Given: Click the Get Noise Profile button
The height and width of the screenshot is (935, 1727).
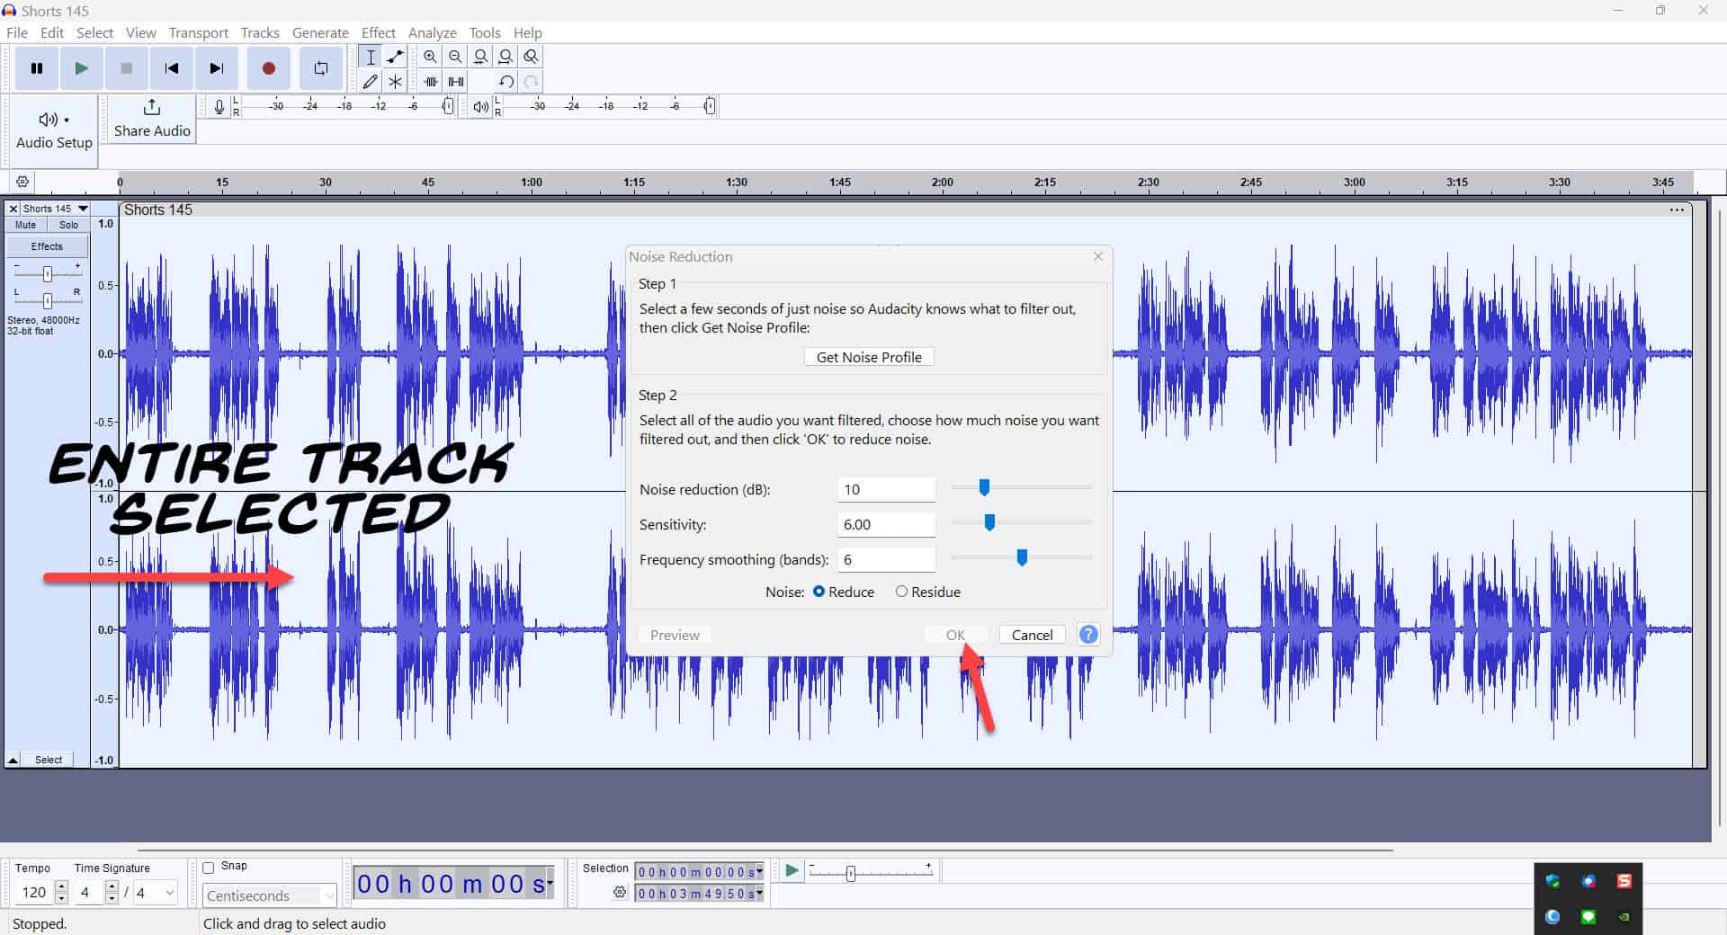Looking at the screenshot, I should click(x=868, y=356).
